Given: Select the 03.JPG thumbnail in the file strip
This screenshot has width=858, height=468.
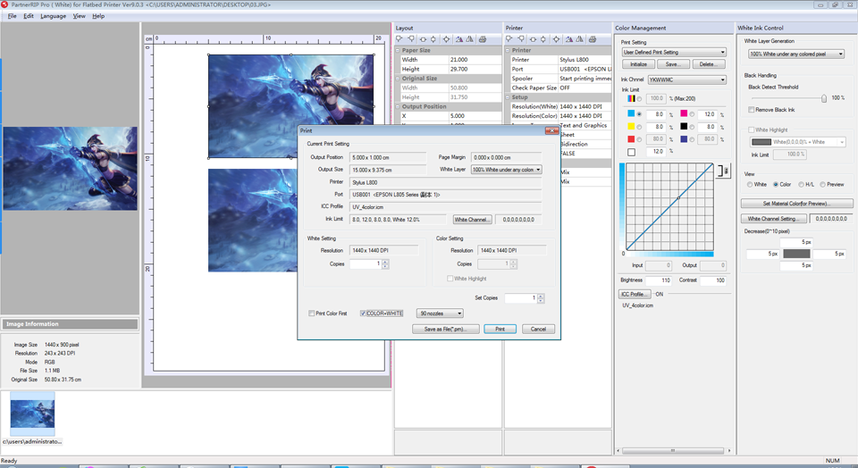Looking at the screenshot, I should [x=32, y=413].
